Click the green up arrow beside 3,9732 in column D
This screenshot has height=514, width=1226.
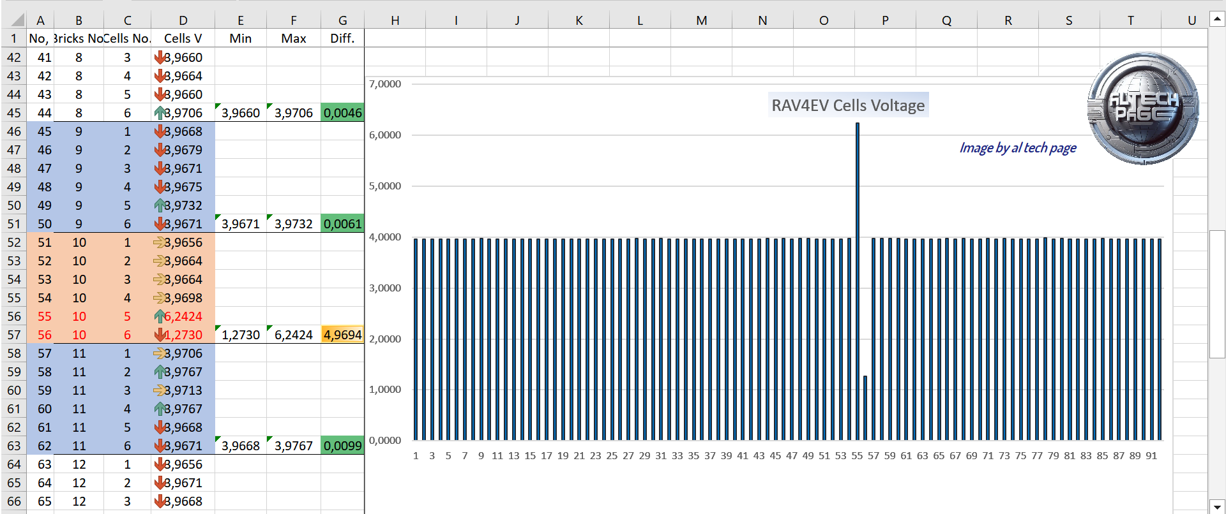click(160, 205)
